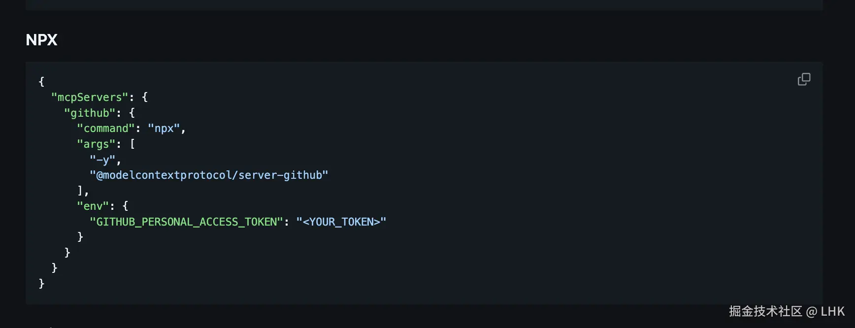Image resolution: width=855 pixels, height=328 pixels.
Task: Click the closing brace of the env block
Action: tap(80, 237)
